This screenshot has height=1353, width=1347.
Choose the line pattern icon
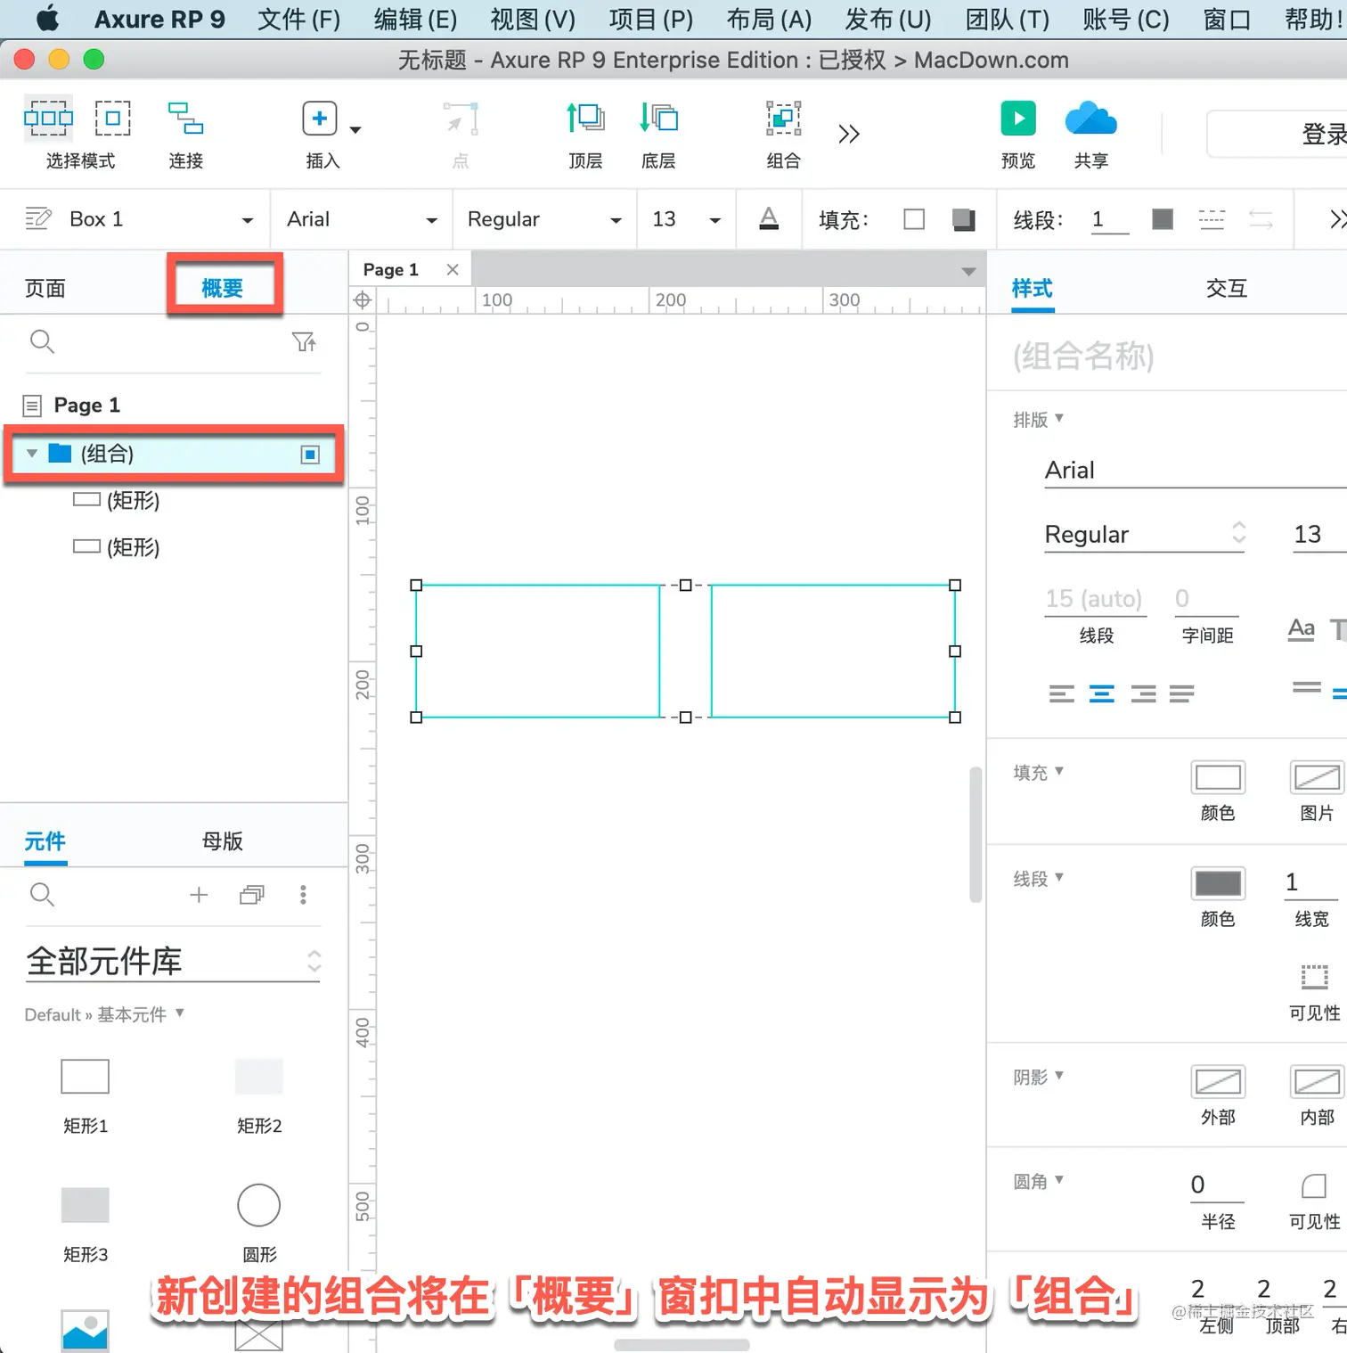click(1212, 219)
